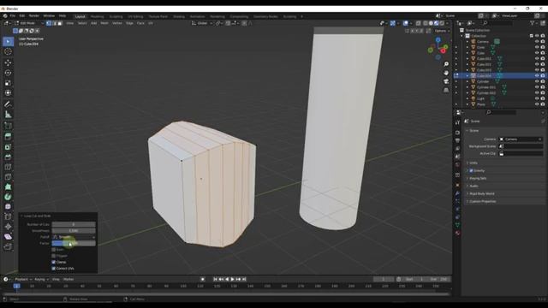Select the Extrude Region tool
548x308 pixels.
pos(8,137)
